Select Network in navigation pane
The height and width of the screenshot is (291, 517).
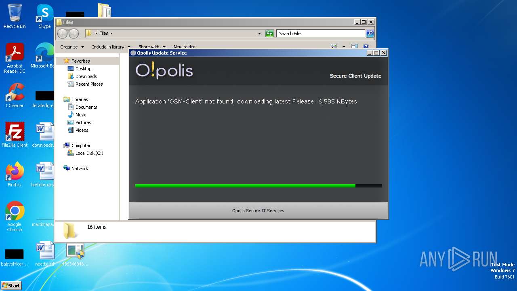(x=80, y=169)
